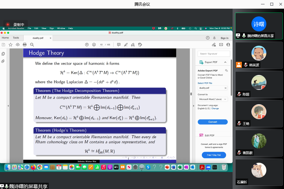The image size is (284, 189).
Task: Select the comment note tool
Action: [x=119, y=44]
